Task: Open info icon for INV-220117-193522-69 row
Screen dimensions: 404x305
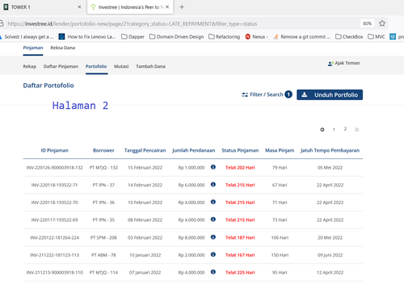Action: [213, 219]
